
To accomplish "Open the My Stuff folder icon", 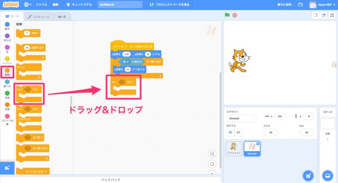I will [x=300, y=5].
